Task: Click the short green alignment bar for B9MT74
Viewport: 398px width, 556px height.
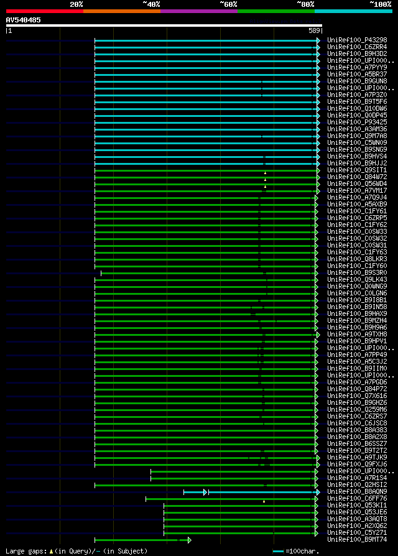Action: click(143, 540)
